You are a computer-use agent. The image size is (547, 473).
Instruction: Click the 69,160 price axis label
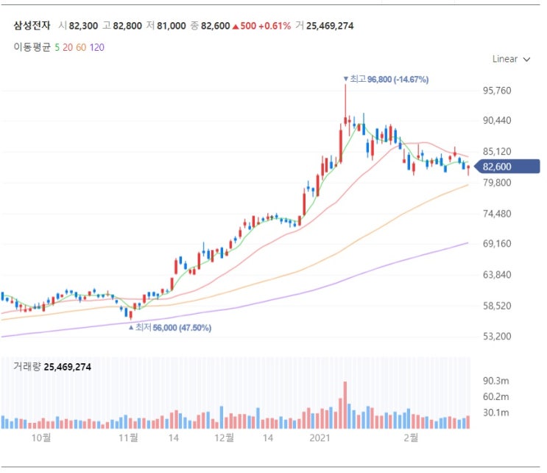click(497, 244)
